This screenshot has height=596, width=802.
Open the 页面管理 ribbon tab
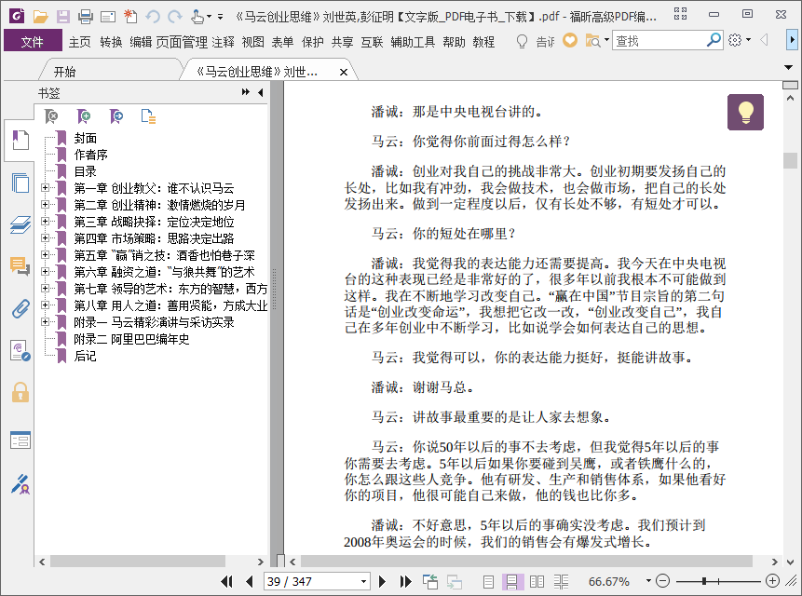[182, 41]
